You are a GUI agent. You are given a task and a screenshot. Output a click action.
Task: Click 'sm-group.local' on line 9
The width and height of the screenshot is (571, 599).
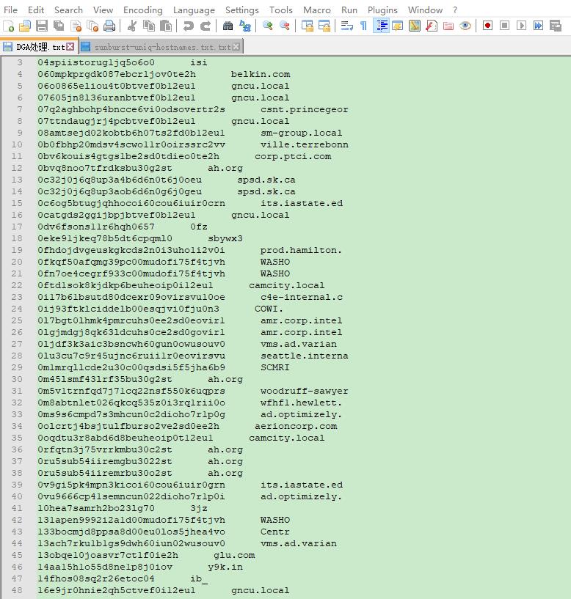pyautogui.click(x=302, y=133)
